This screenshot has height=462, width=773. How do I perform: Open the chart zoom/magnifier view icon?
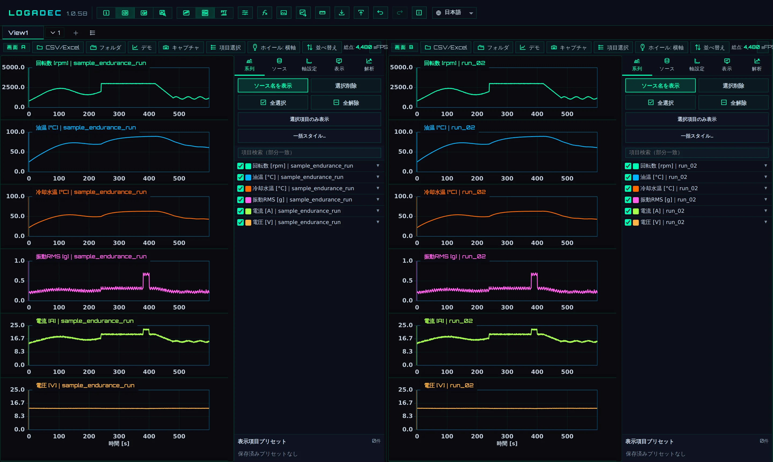coord(162,13)
